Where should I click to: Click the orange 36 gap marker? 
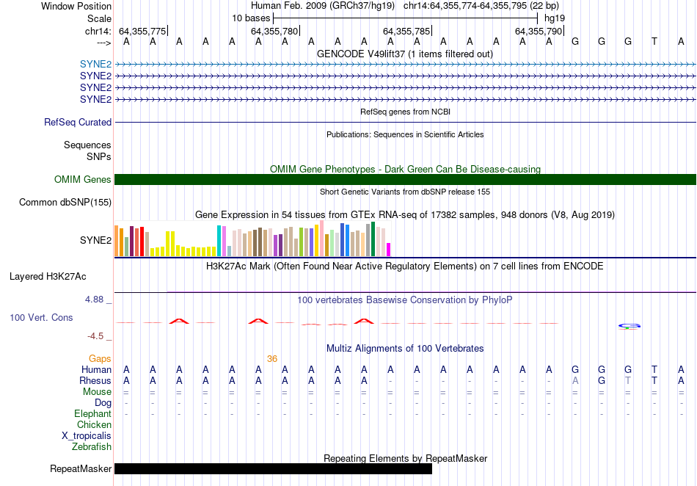(272, 359)
